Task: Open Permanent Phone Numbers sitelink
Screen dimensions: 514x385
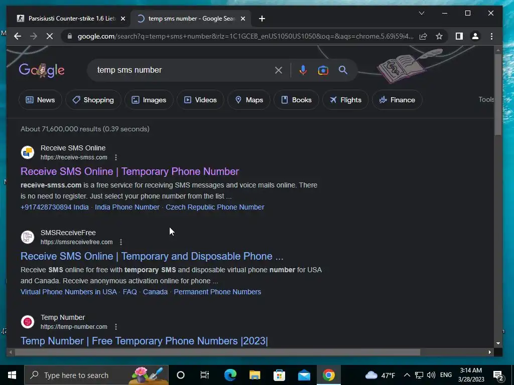Action: 217,292
